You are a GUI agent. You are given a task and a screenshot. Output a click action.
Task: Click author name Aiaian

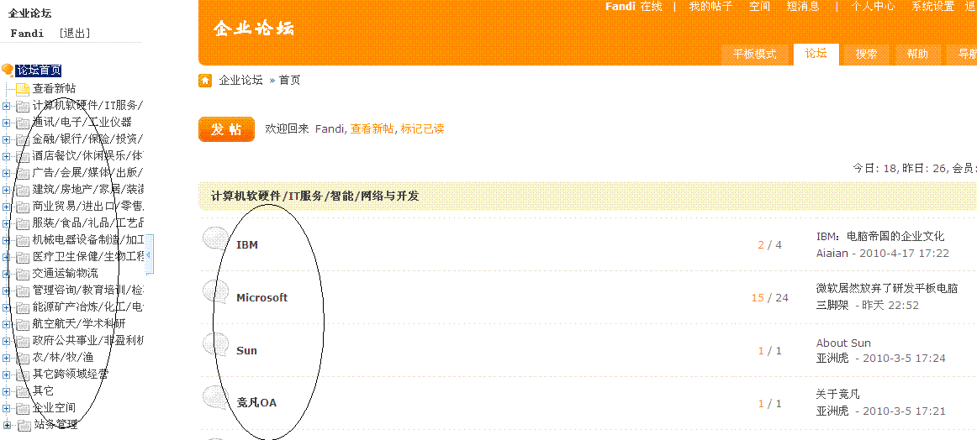coord(834,254)
